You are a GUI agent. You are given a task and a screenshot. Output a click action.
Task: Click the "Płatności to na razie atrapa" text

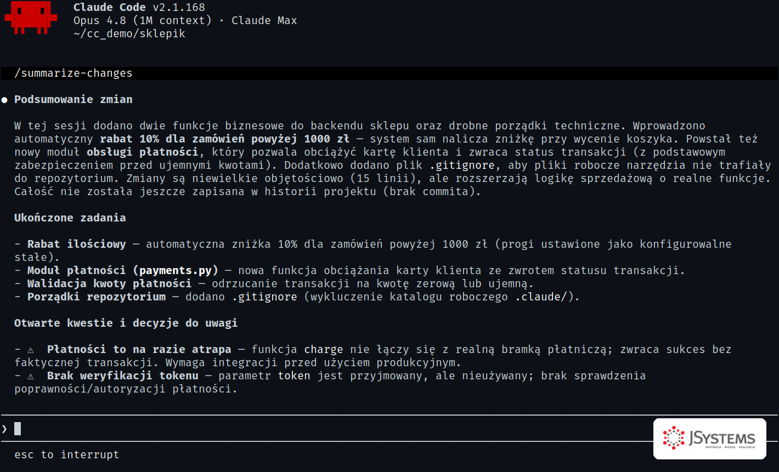click(139, 350)
